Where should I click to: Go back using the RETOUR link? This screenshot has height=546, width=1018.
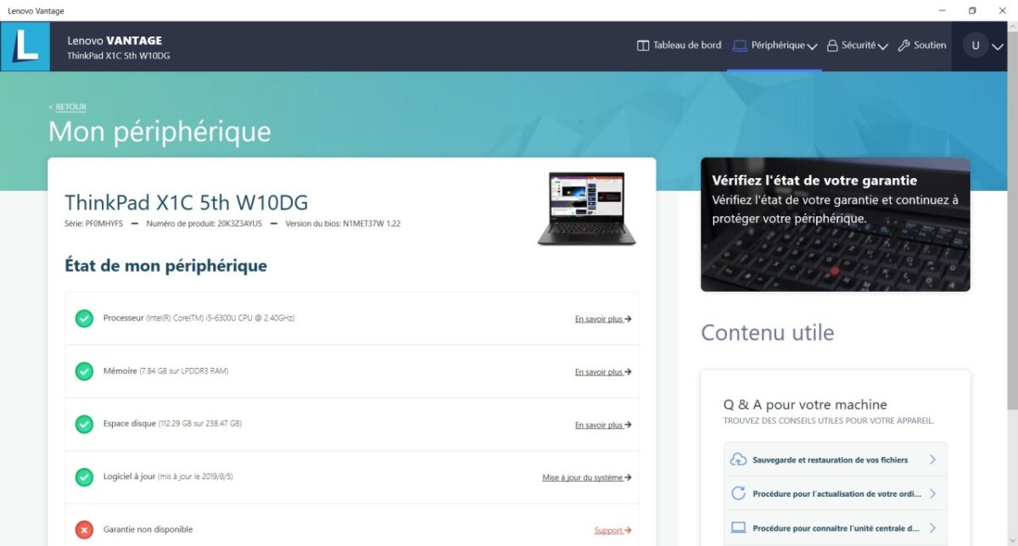coord(67,107)
